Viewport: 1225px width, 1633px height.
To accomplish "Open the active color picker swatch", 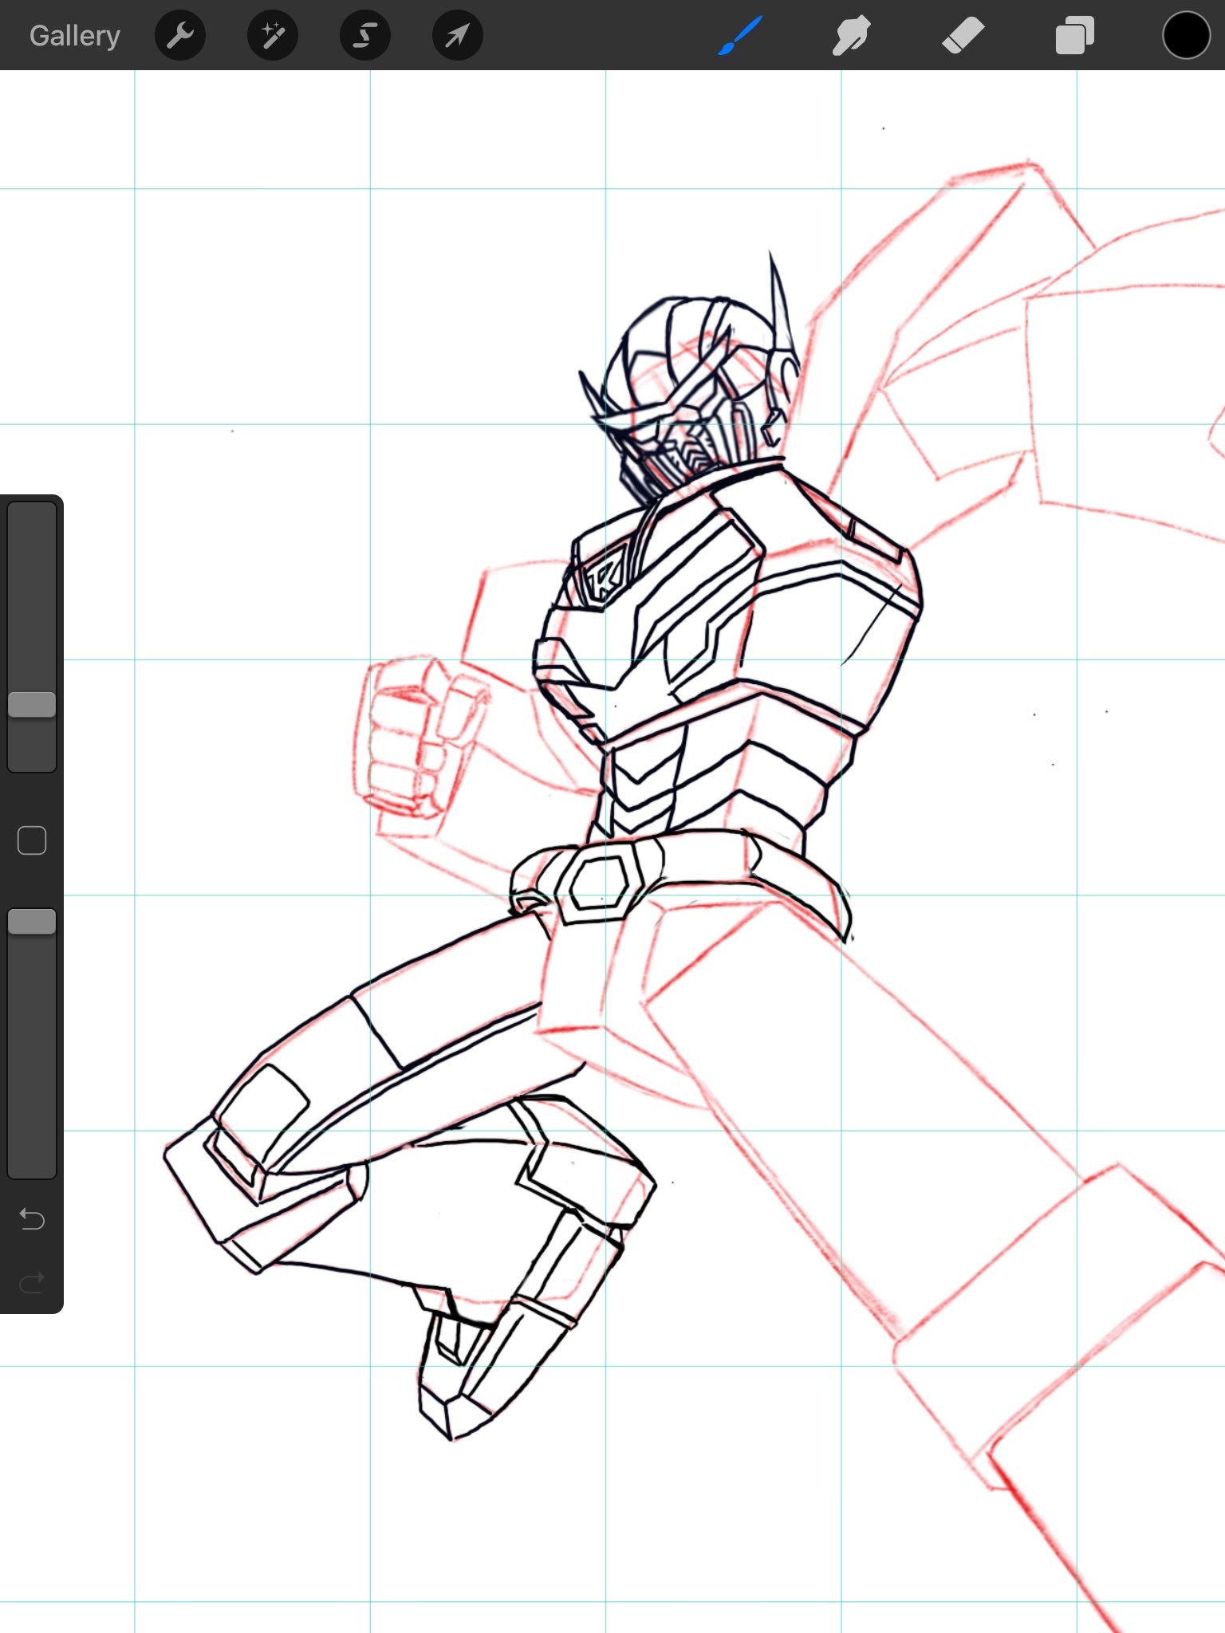I will click(1186, 36).
